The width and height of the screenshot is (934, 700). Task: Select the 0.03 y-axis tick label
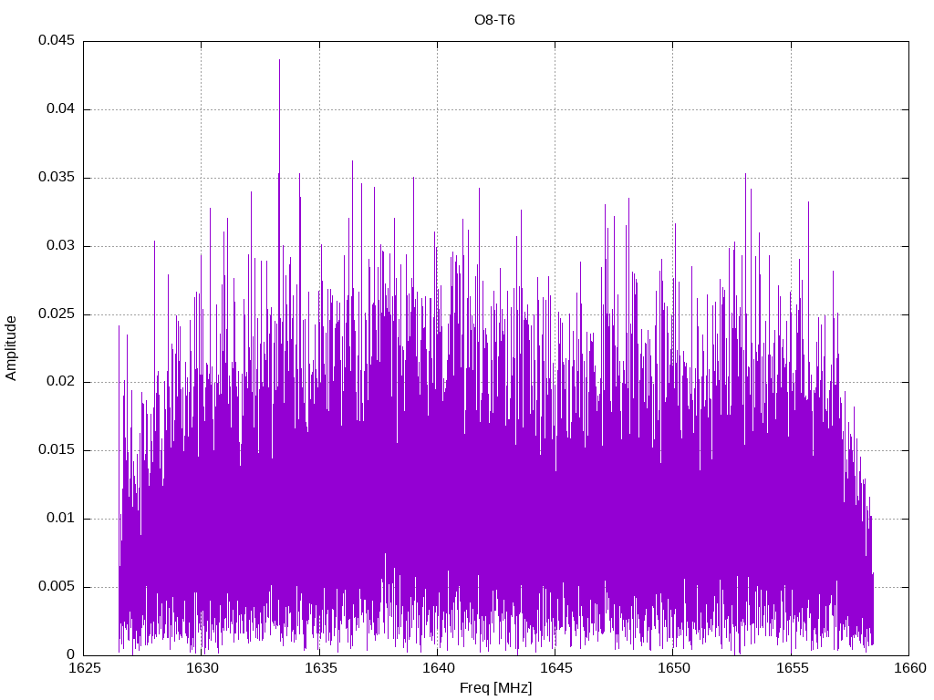click(x=60, y=246)
